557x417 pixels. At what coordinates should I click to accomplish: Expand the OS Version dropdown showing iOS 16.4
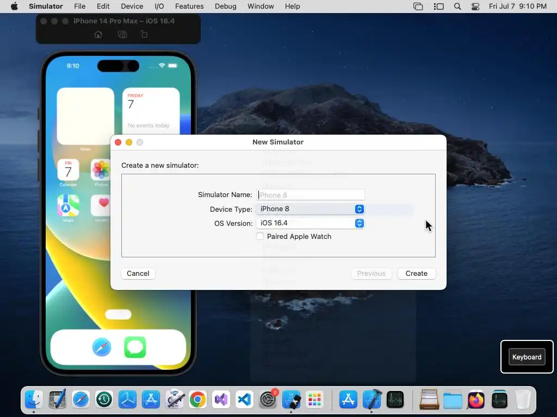coord(310,223)
